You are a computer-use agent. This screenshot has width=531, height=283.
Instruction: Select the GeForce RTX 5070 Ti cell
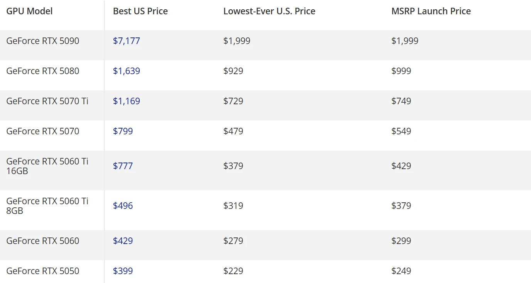(47, 101)
